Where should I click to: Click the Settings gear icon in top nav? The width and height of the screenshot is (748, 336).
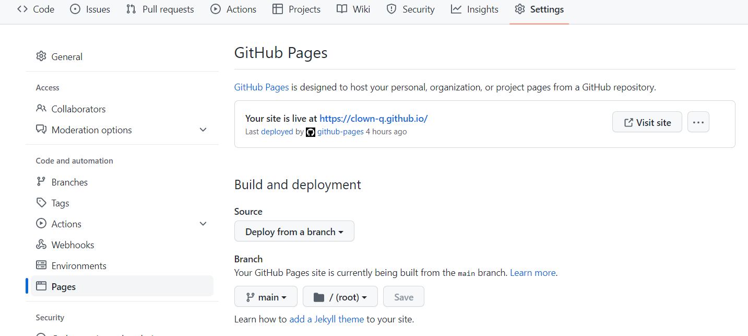tap(519, 9)
